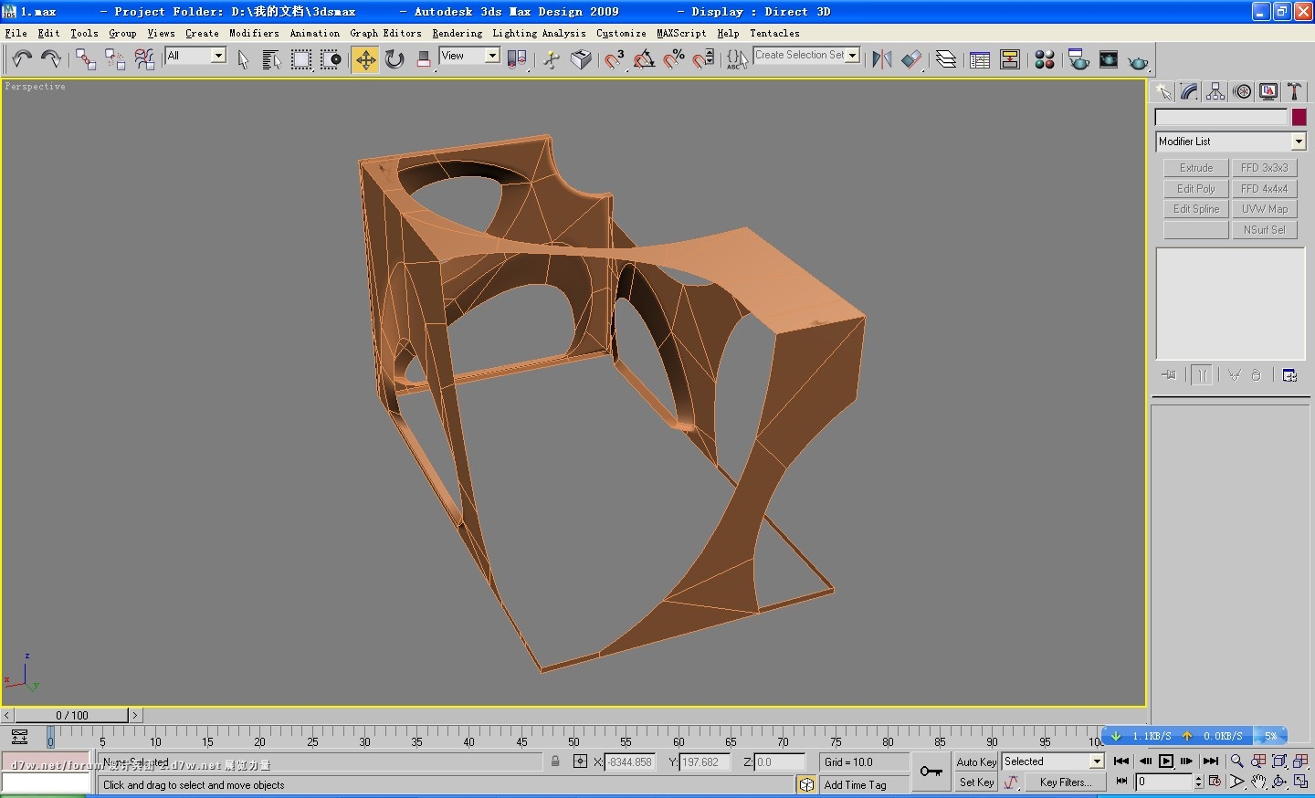The width and height of the screenshot is (1315, 798).
Task: Switch to Motion command panel tab
Action: tap(1242, 91)
